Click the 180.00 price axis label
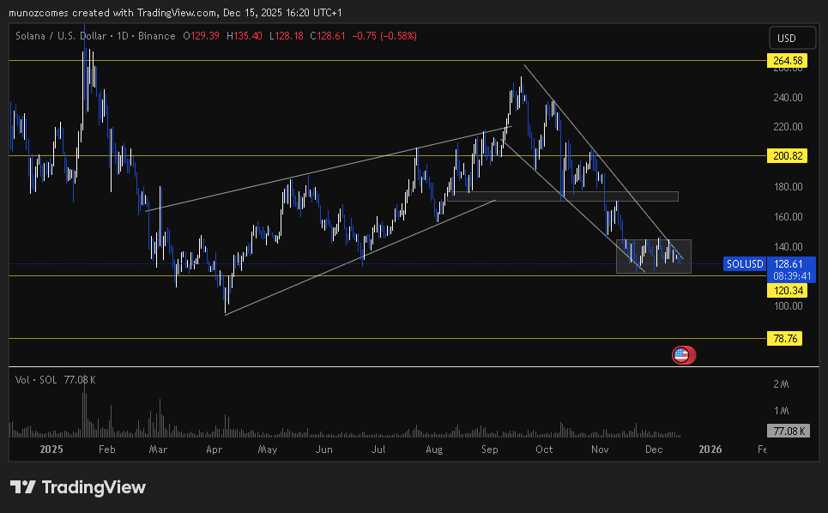 pos(788,187)
